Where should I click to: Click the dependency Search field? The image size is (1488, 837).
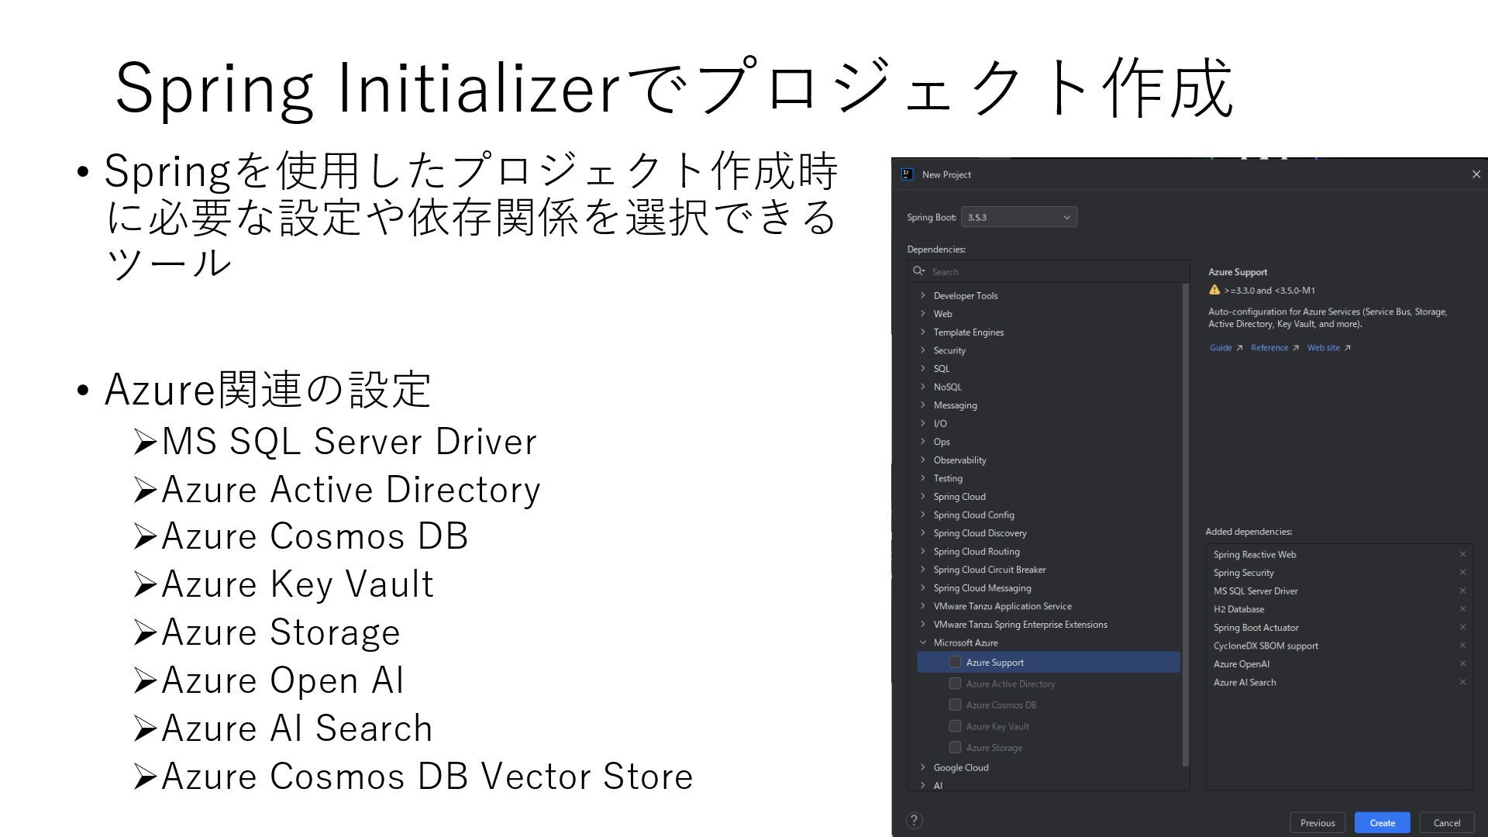[1049, 271]
